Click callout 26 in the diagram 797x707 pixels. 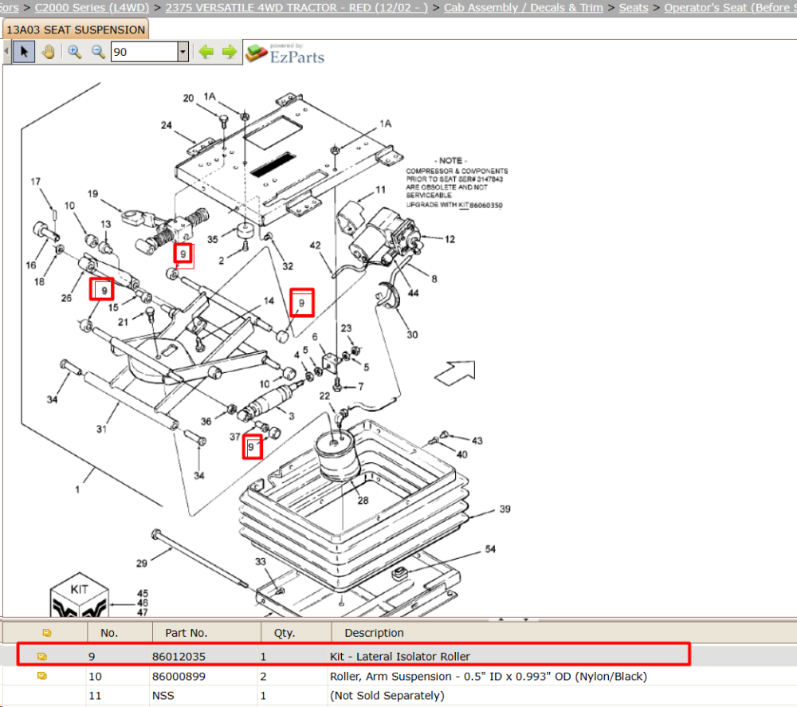[x=66, y=298]
